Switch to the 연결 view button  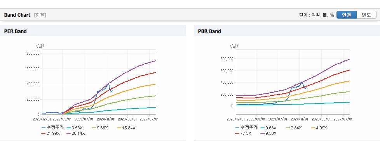click(x=347, y=15)
